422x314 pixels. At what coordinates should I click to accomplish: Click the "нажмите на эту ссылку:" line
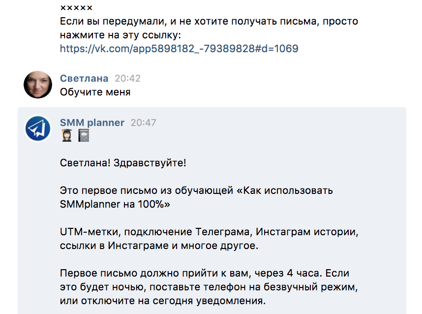point(121,35)
